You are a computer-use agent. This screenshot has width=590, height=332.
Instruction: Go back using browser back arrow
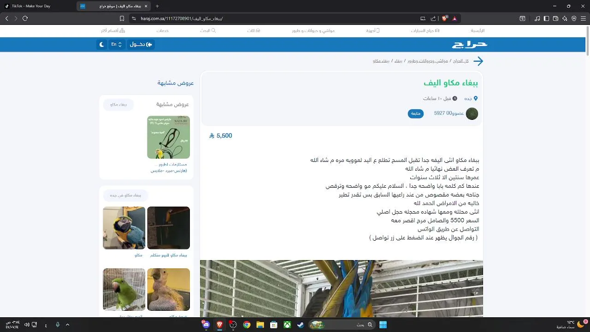[x=6, y=18]
